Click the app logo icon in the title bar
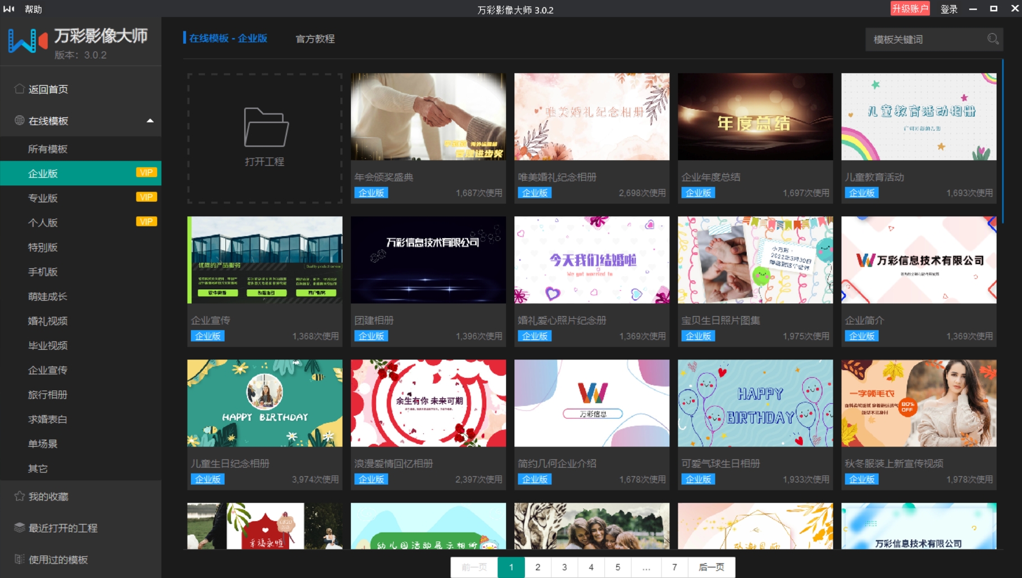The height and width of the screenshot is (578, 1022). [9, 9]
